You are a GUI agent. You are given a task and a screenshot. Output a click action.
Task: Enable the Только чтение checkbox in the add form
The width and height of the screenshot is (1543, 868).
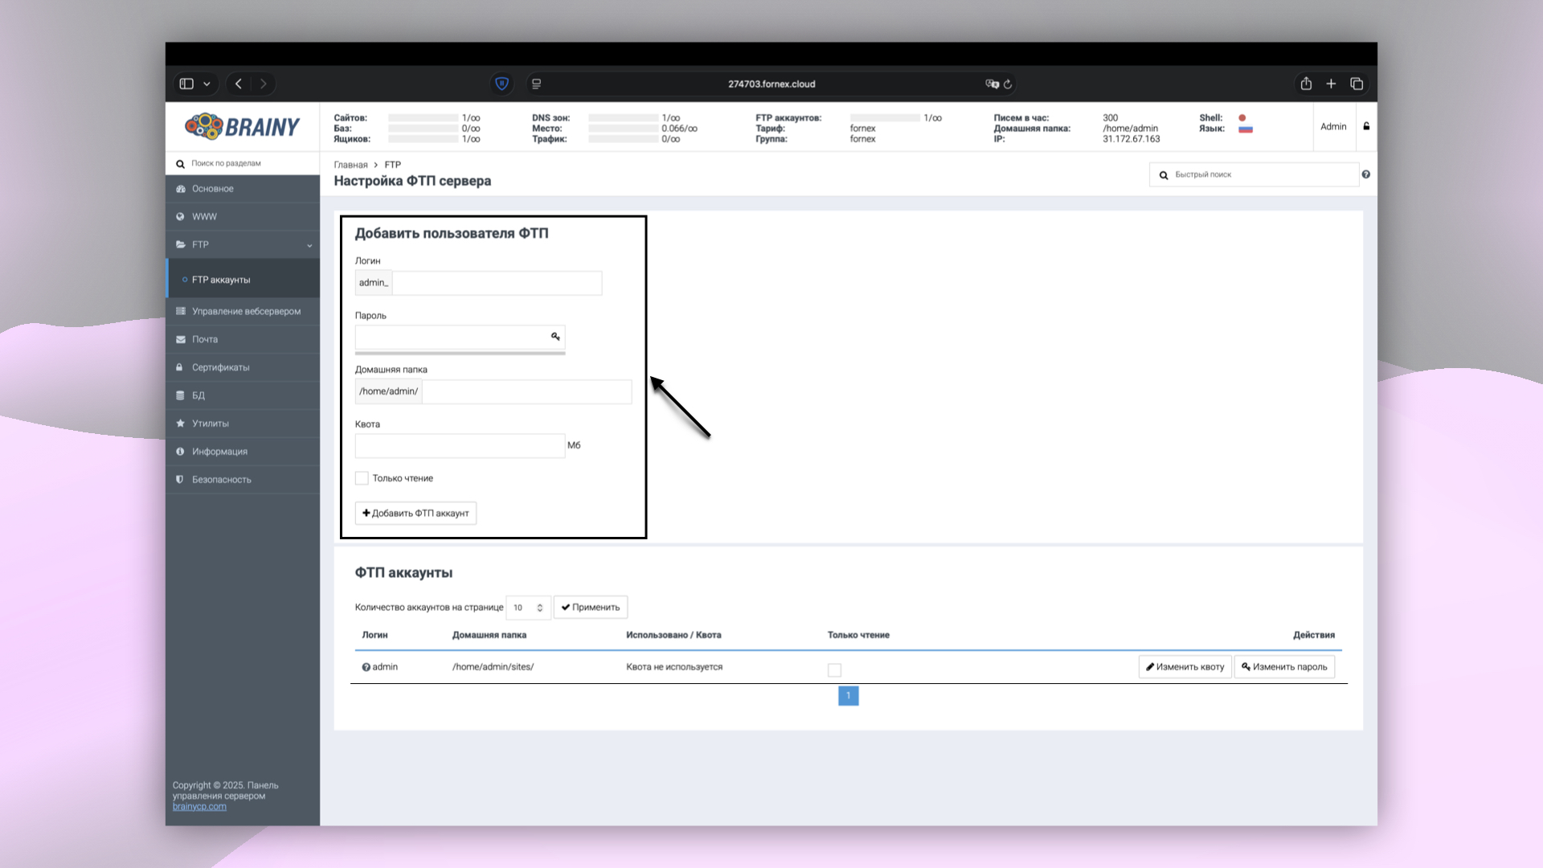click(x=362, y=478)
